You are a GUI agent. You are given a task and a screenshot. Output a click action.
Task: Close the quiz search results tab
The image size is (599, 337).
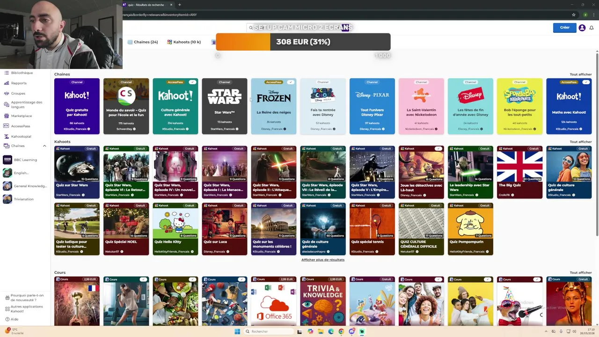click(171, 5)
